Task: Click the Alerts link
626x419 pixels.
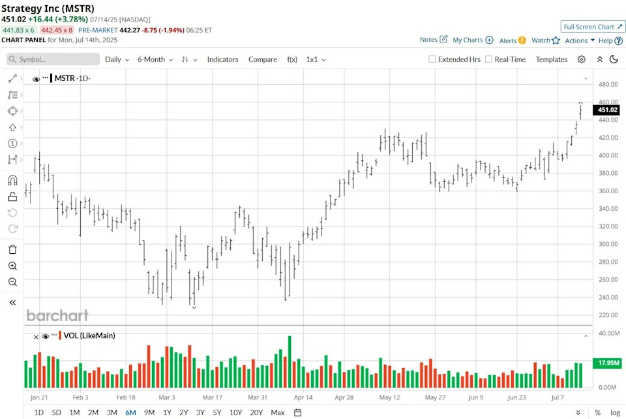Action: click(x=508, y=40)
